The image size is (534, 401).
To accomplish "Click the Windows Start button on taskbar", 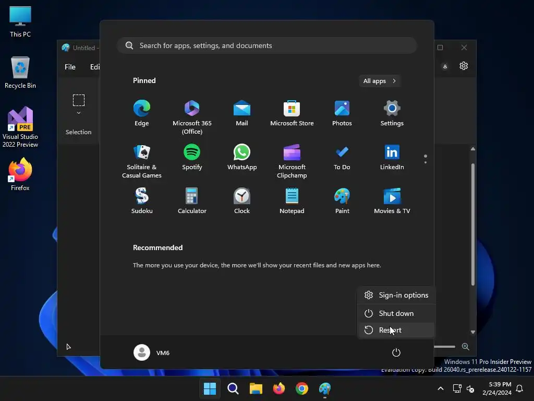I will tap(210, 388).
